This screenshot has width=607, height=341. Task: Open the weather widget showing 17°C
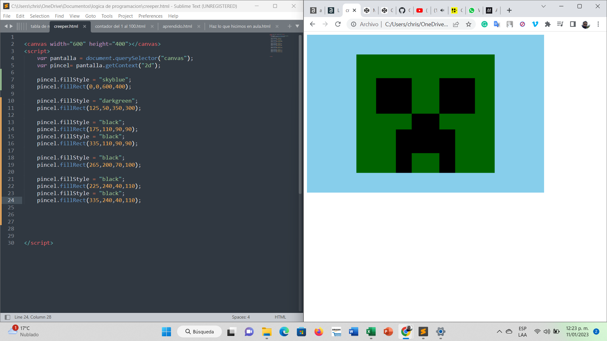[23, 332]
